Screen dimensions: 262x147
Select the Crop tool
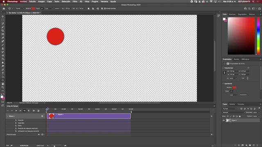pos(3,31)
